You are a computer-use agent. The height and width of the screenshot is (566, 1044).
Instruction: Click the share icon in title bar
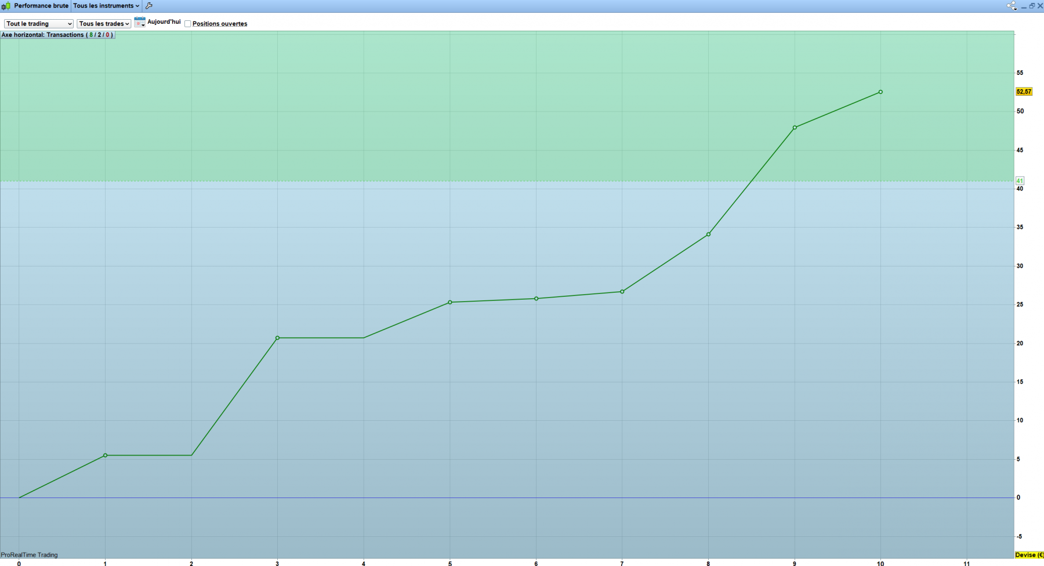[1012, 6]
